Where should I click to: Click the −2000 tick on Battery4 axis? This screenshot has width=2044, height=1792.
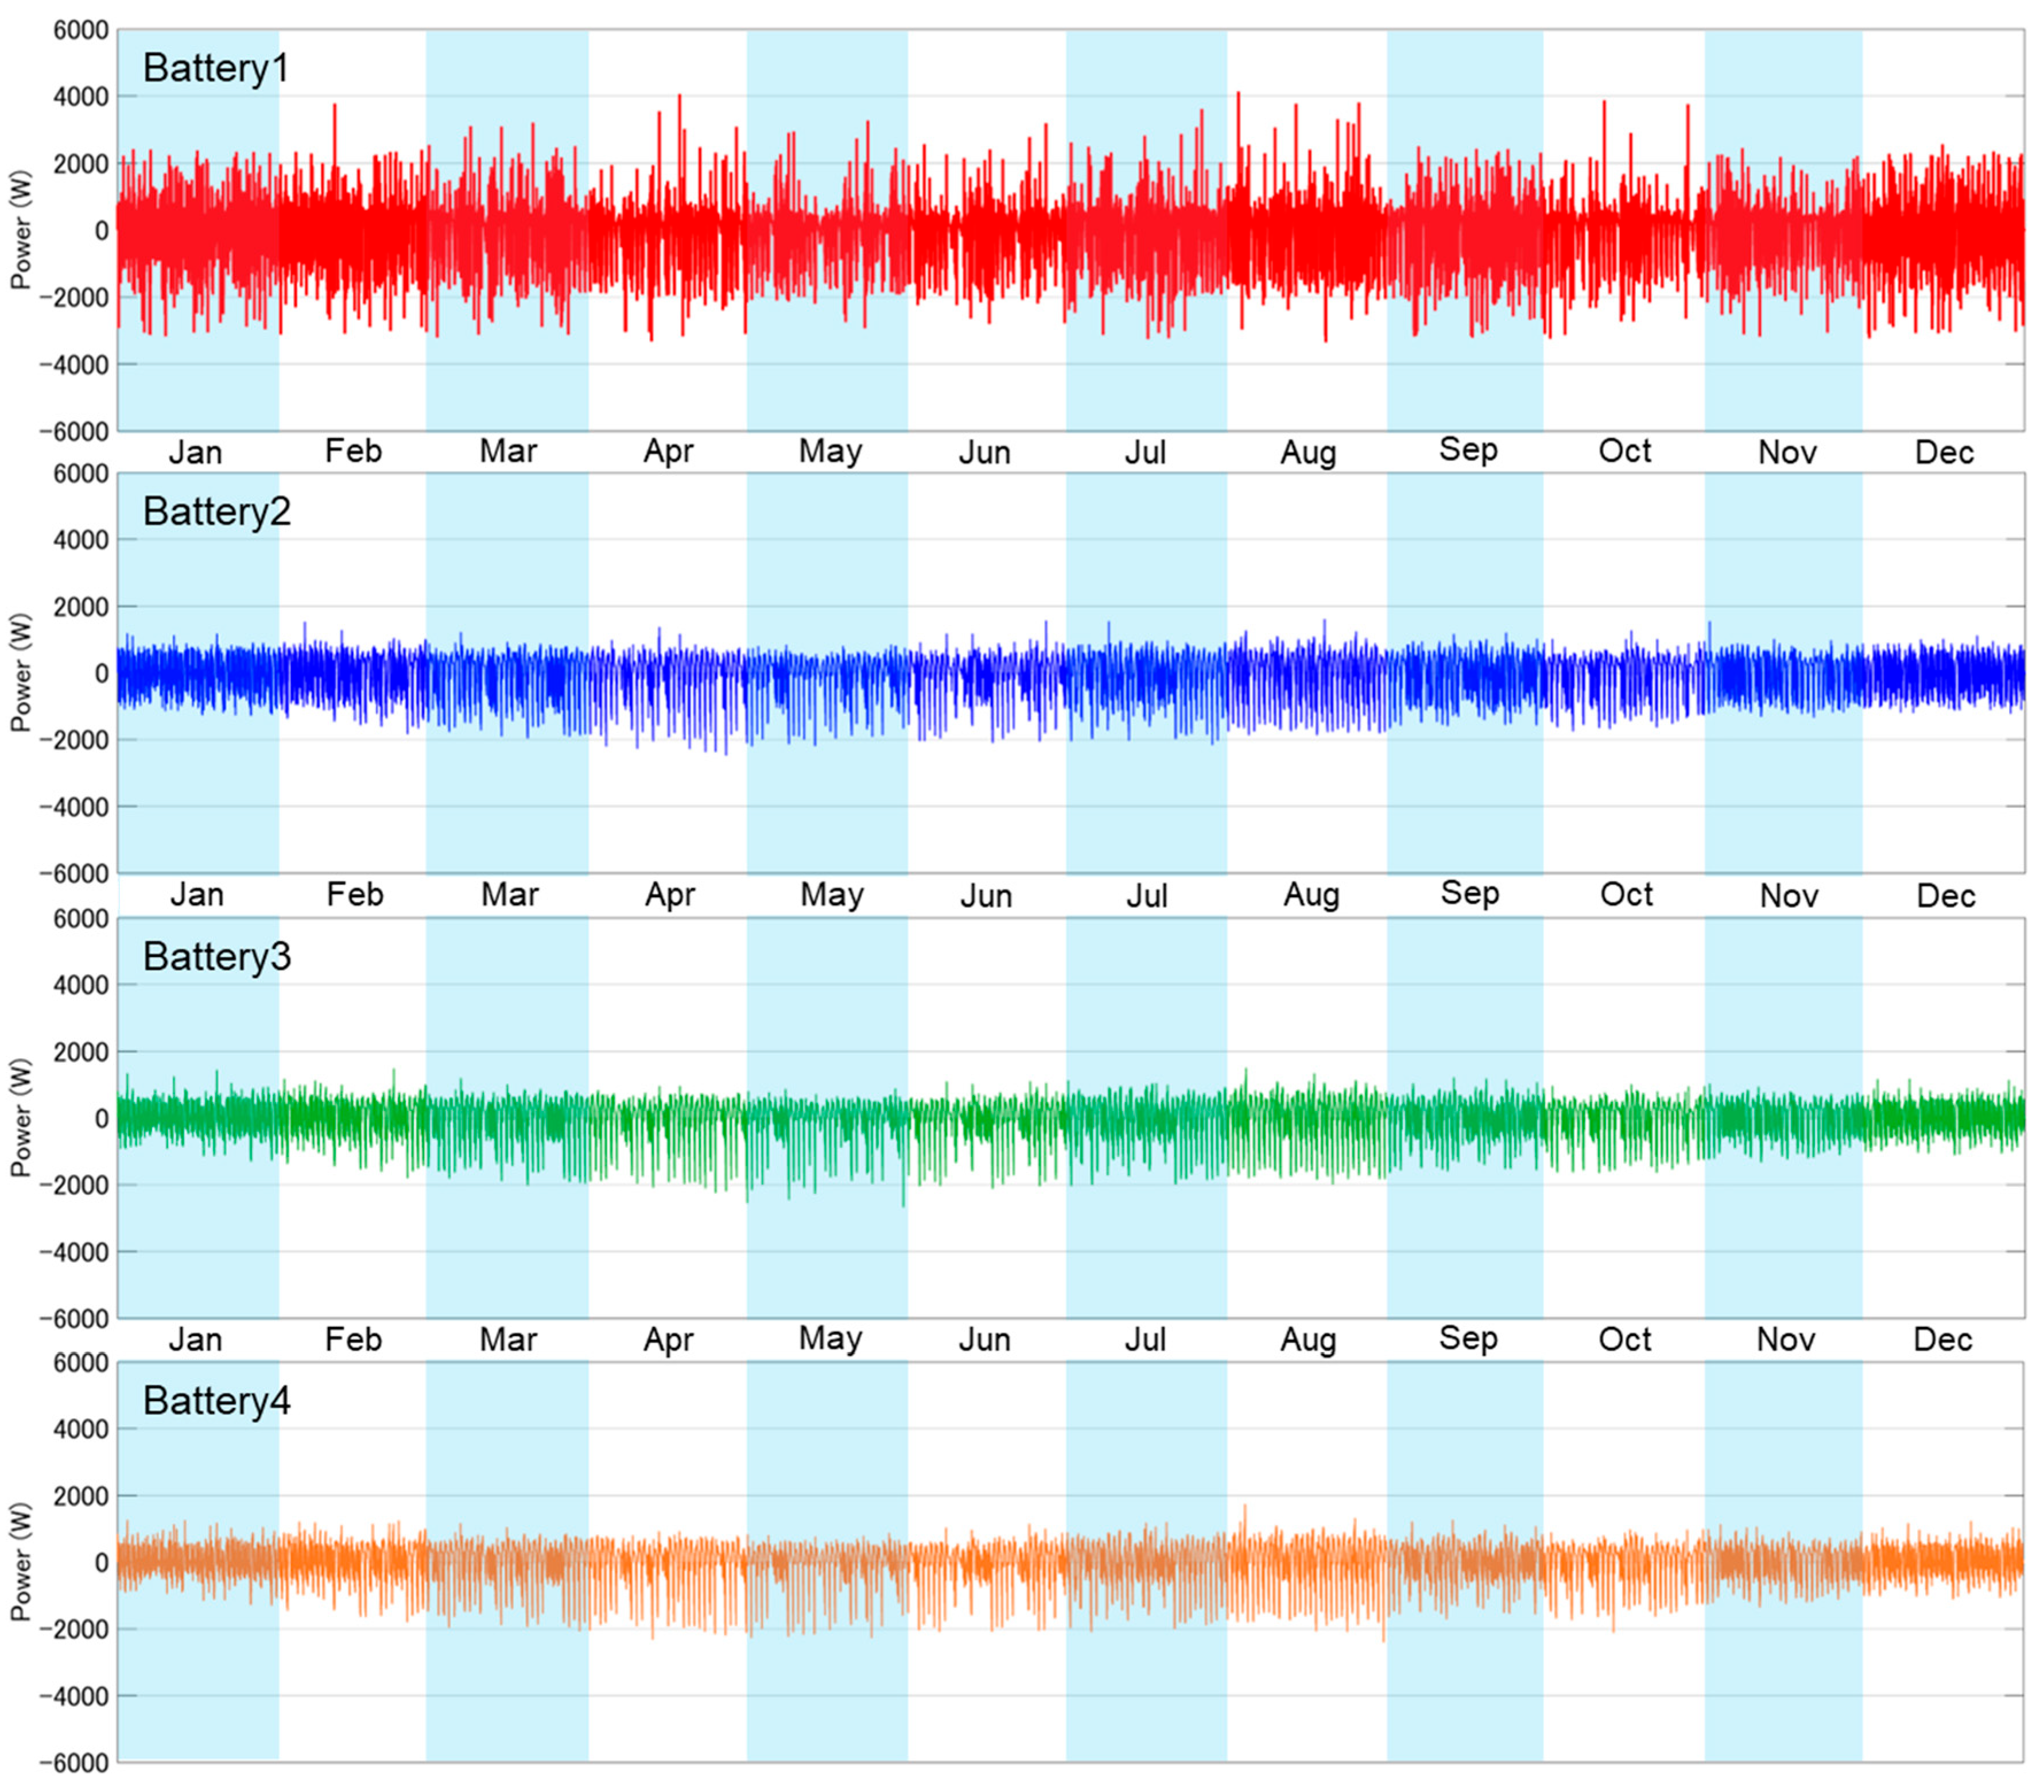[73, 1630]
